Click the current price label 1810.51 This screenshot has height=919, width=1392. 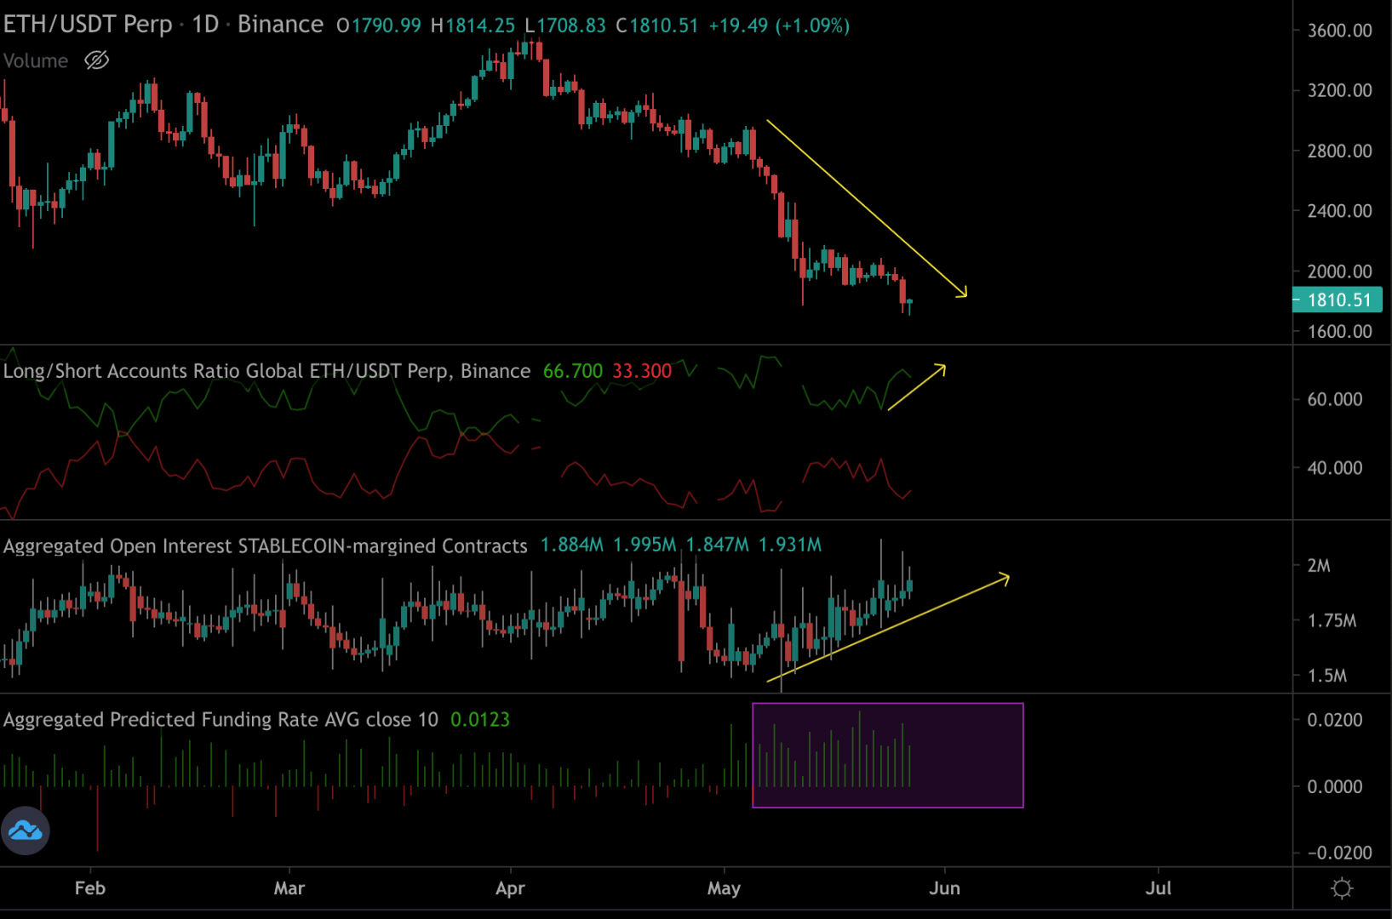coord(1338,300)
